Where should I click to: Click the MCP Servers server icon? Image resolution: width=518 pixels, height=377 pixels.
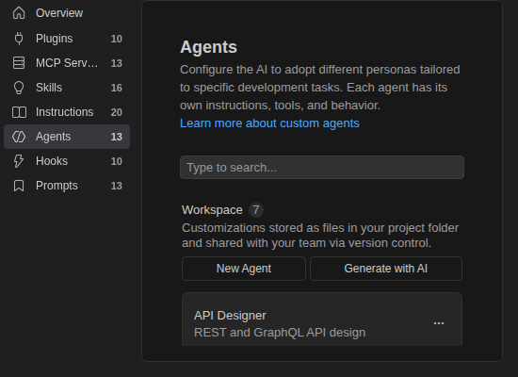pyautogui.click(x=19, y=63)
